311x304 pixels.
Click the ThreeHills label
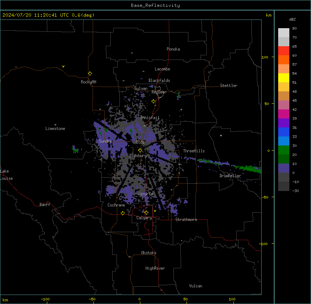point(194,151)
